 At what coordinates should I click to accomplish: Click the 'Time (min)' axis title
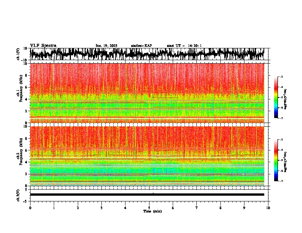[153, 211]
